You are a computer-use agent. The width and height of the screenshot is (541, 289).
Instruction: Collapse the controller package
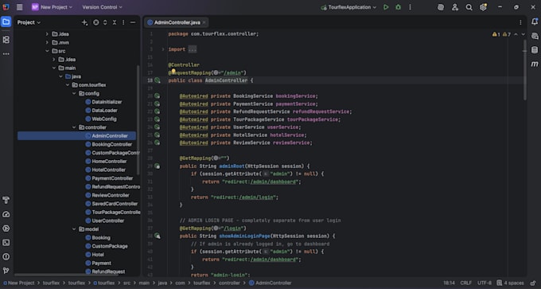click(74, 127)
